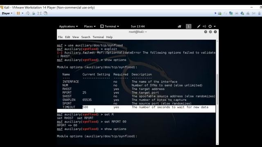This screenshot has width=262, height=147.
Task: Click the wired network status icon
Action: 199,26
